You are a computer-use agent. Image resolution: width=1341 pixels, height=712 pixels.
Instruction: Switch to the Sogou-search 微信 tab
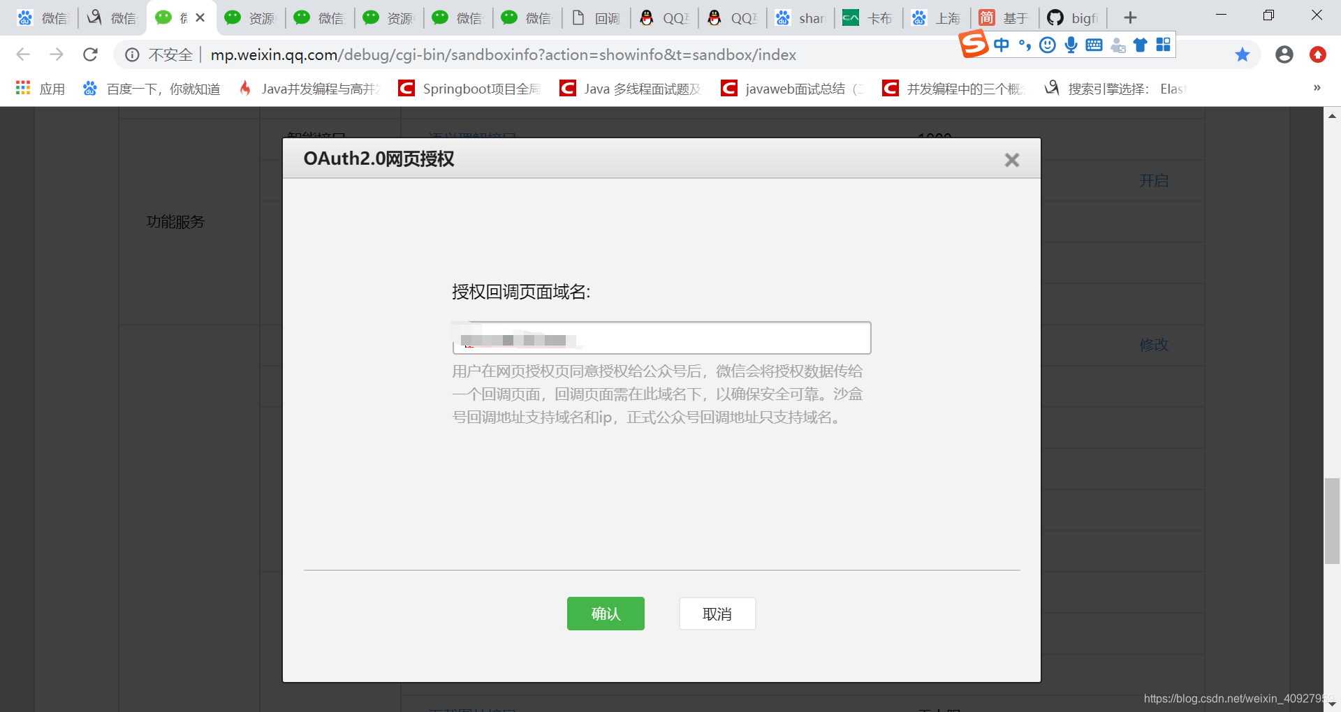[112, 17]
